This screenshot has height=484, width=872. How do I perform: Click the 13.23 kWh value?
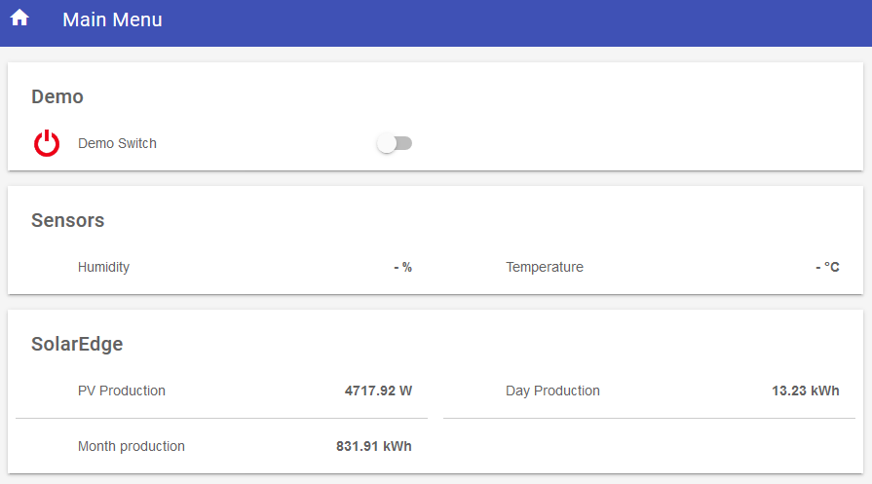tap(806, 391)
